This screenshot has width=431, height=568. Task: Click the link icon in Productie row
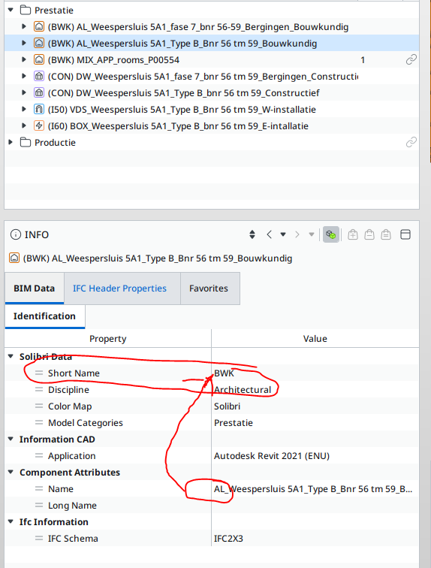[x=411, y=142]
